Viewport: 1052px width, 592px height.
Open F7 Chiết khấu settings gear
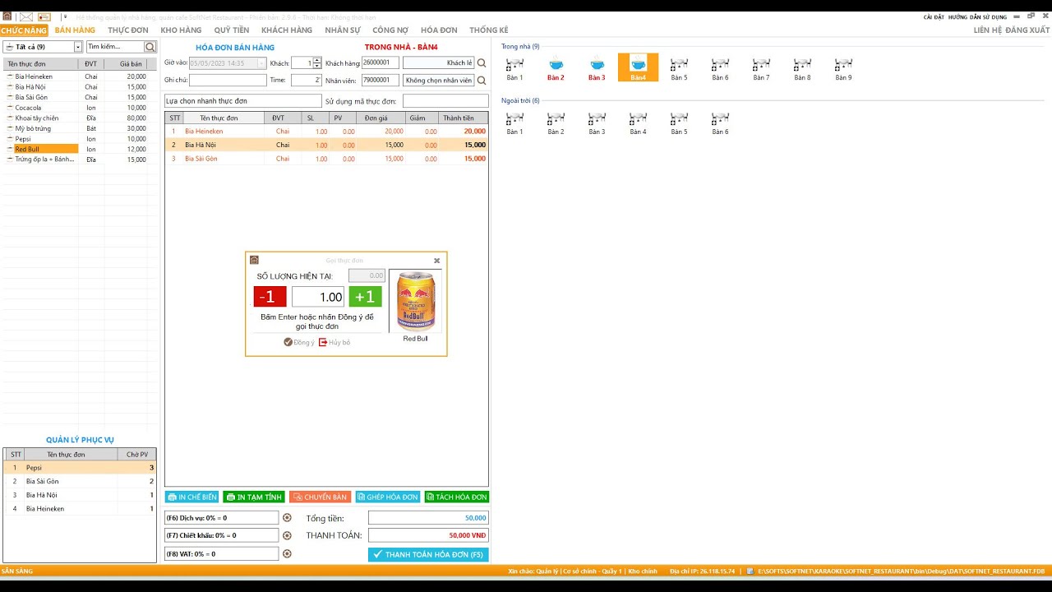[287, 535]
